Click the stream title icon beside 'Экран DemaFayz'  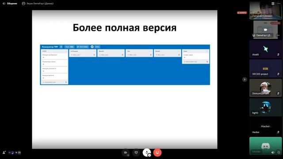tap(23, 4)
